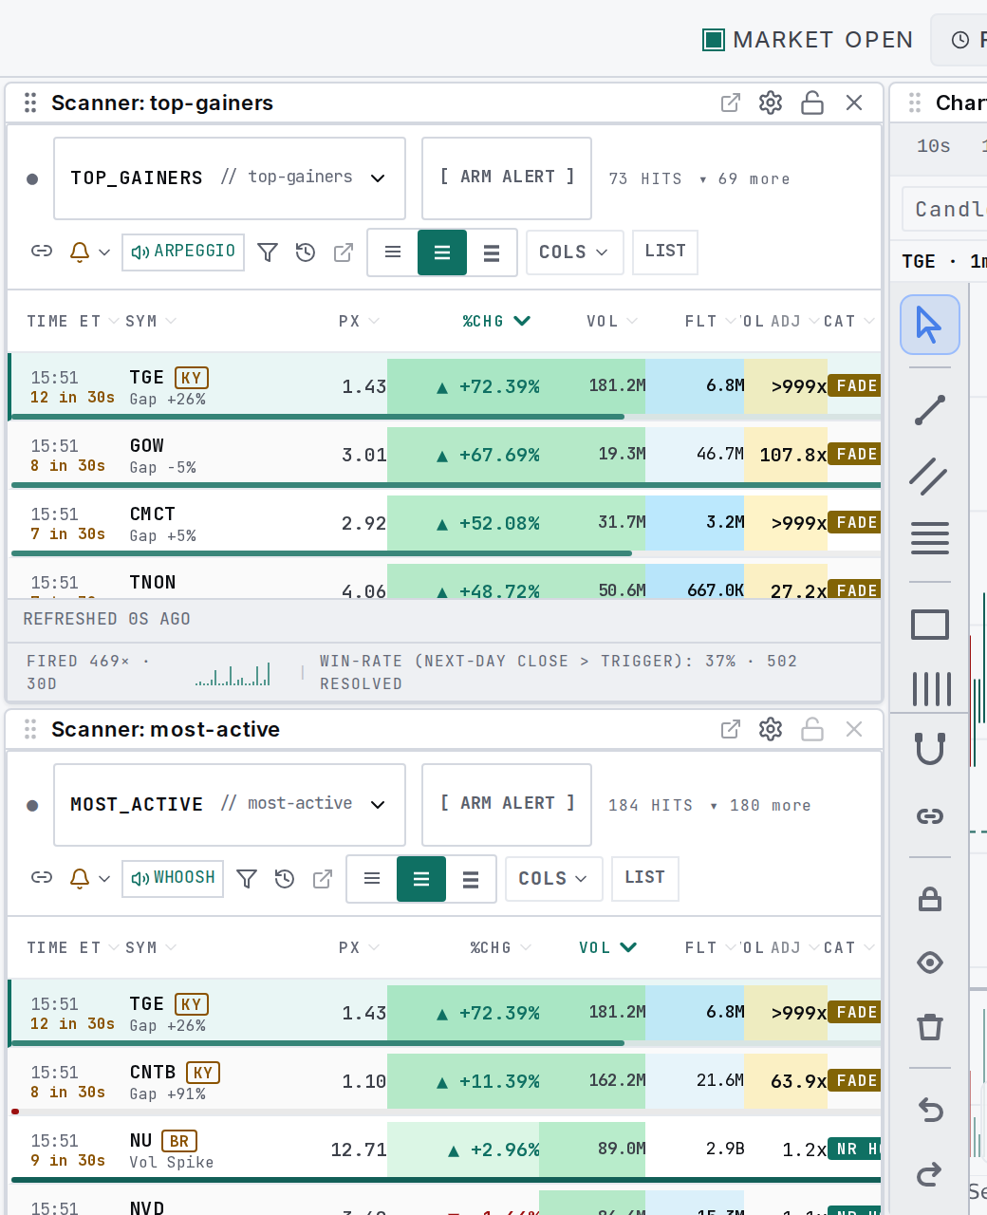This screenshot has width=987, height=1215.
Task: Sort top-gainers by %CHG column
Action: [496, 321]
